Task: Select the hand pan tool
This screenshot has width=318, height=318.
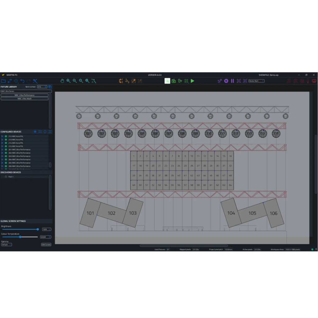Action: pos(62,81)
